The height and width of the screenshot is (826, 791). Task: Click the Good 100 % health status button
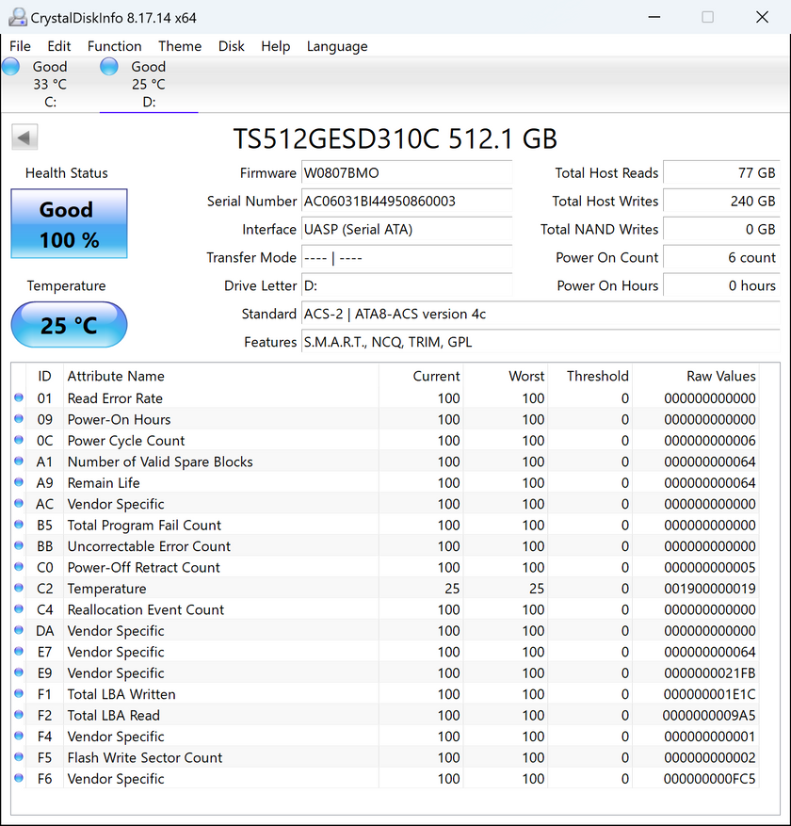[69, 224]
